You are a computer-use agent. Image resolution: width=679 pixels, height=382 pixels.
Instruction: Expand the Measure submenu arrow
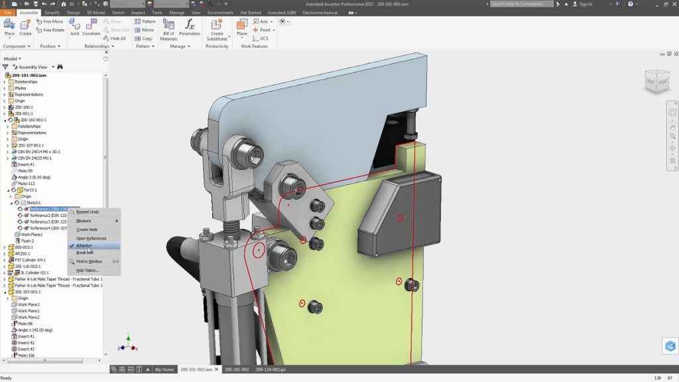click(117, 221)
